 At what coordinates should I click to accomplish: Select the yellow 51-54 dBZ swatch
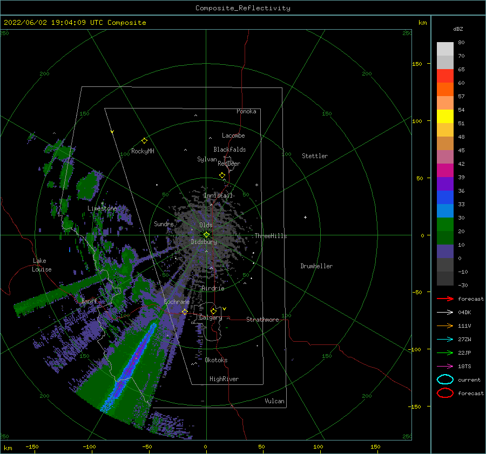pos(445,116)
